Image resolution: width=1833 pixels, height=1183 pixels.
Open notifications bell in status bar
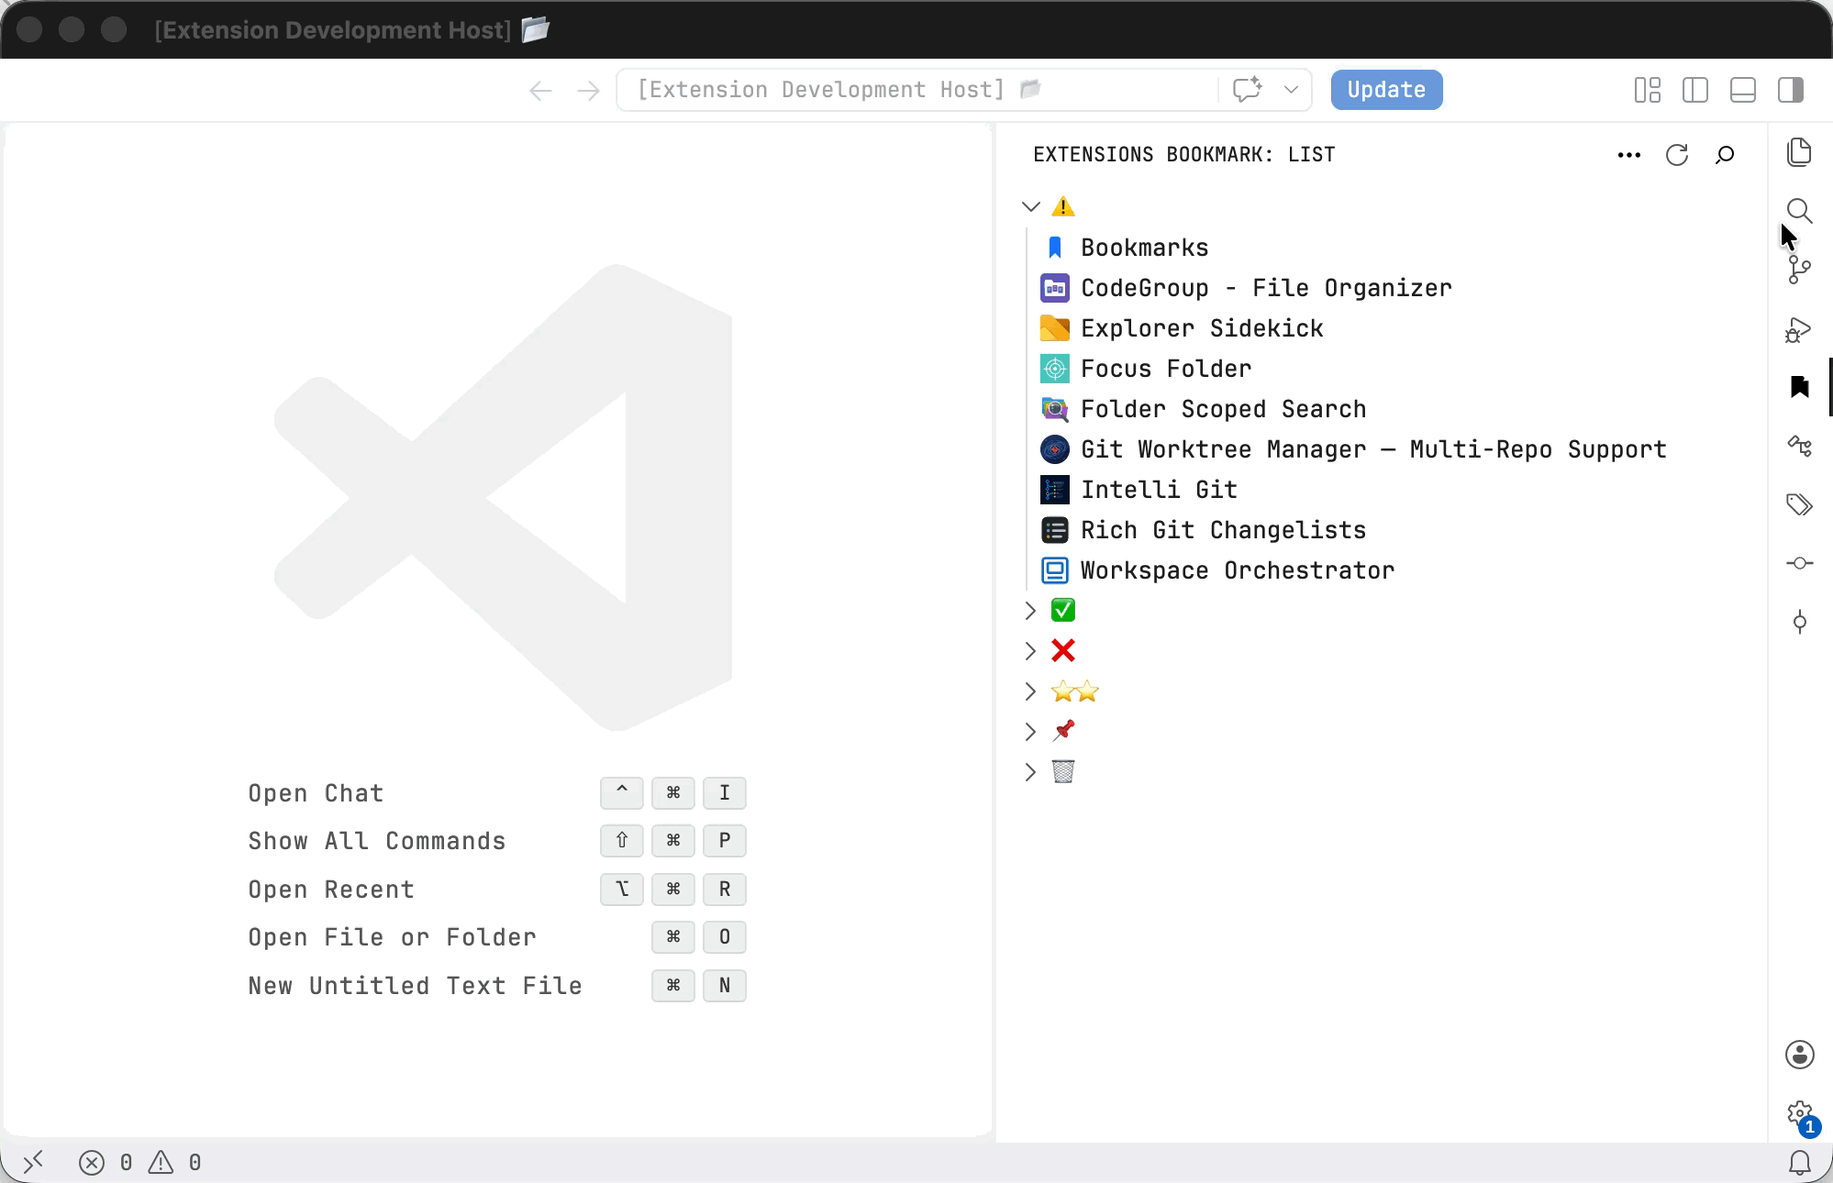click(x=1800, y=1162)
